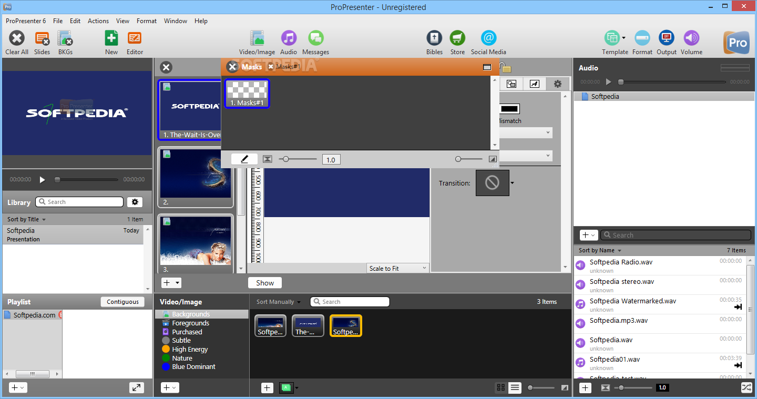Click the transition none button
This screenshot has width=757, height=399.
tap(493, 183)
